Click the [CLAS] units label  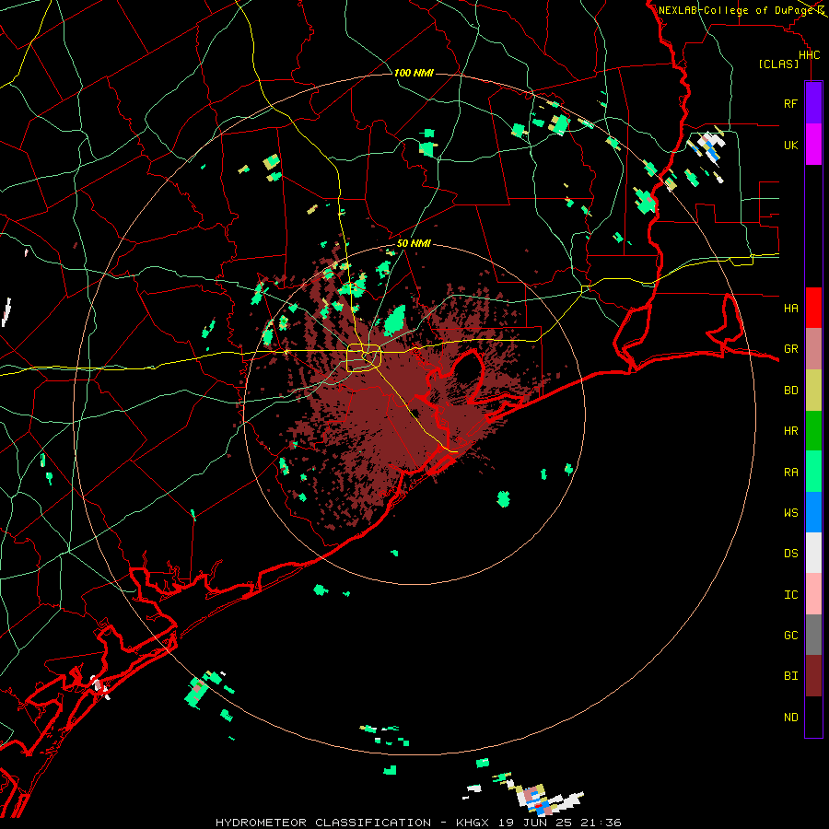tap(778, 64)
